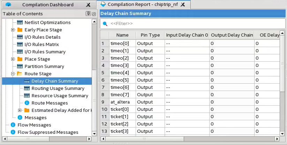Click the search magnifier icon in filter
The image size is (287, 145).
(105, 23)
